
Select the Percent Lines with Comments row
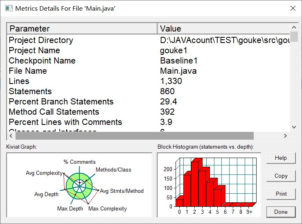(x=148, y=122)
